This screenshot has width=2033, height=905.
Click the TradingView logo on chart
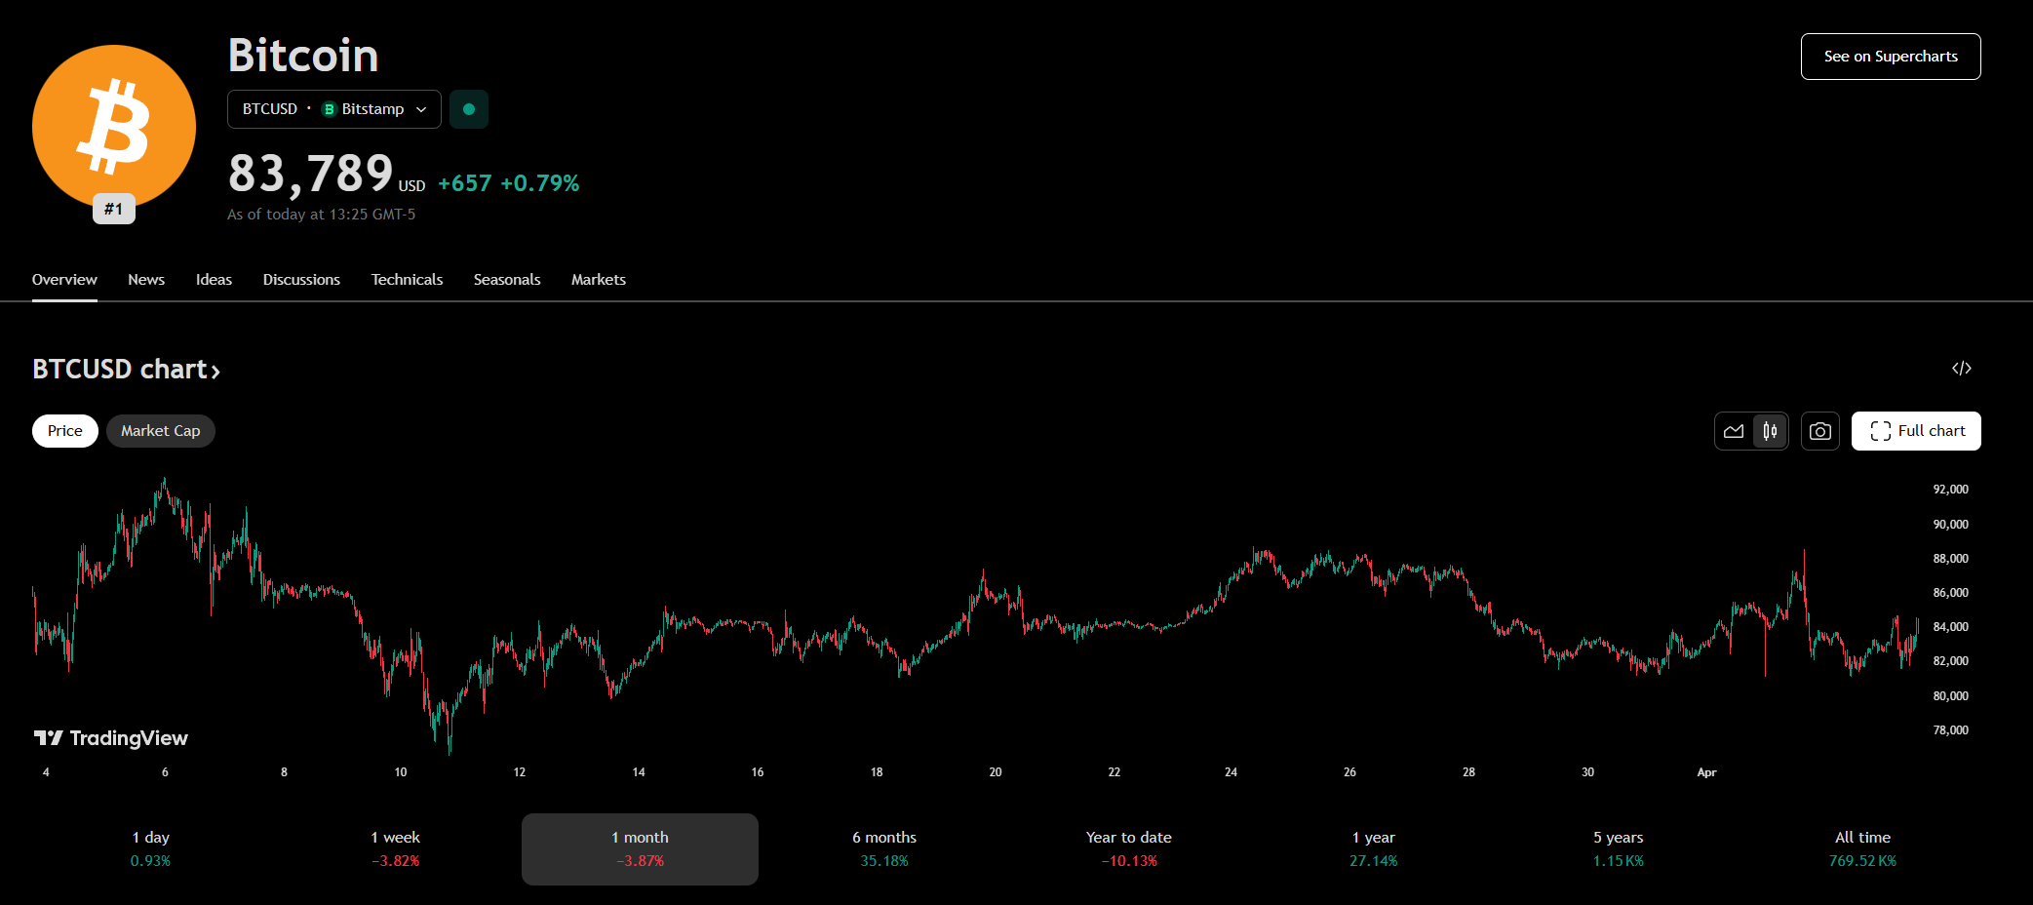tap(111, 738)
